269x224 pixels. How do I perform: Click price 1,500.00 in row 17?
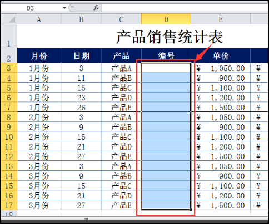coord(221,205)
